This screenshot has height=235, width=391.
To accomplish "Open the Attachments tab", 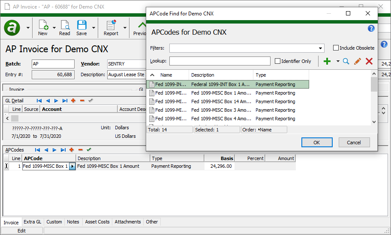I will 128,222.
